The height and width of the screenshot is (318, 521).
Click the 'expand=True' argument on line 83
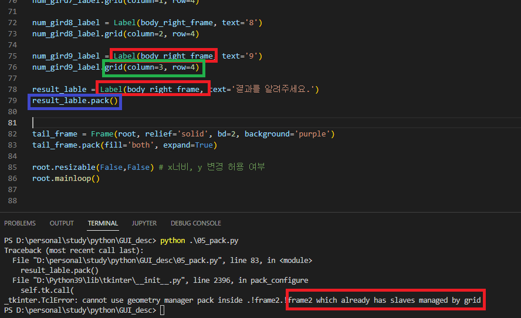pyautogui.click(x=188, y=145)
